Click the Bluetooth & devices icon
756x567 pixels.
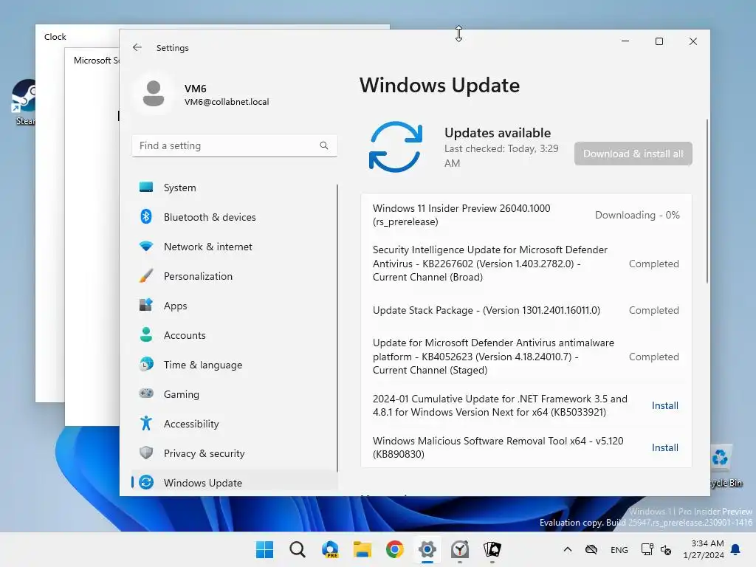[x=146, y=216]
